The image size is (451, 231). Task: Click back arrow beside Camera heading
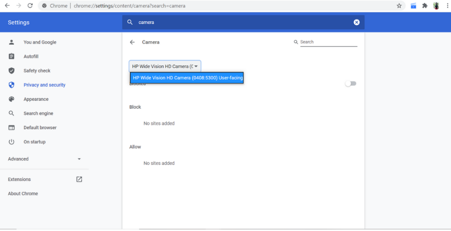point(132,42)
